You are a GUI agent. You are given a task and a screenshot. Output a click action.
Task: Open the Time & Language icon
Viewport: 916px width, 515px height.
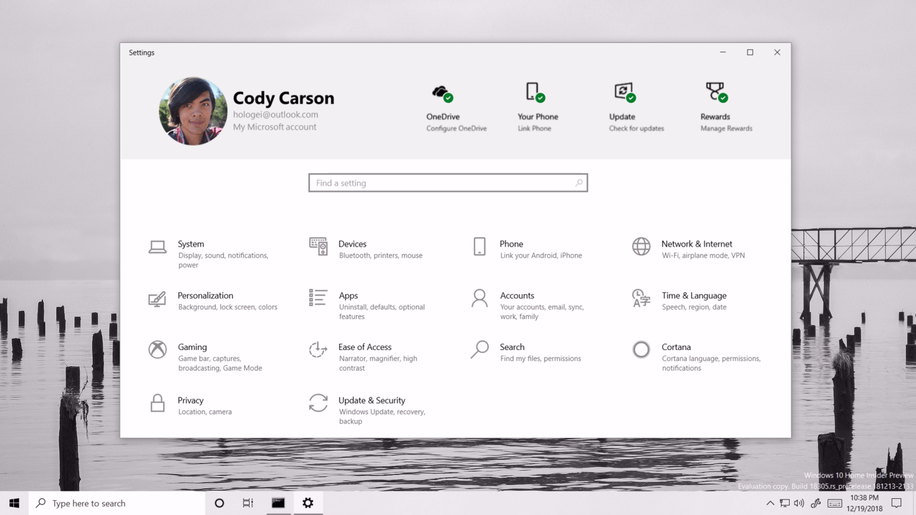pos(641,298)
